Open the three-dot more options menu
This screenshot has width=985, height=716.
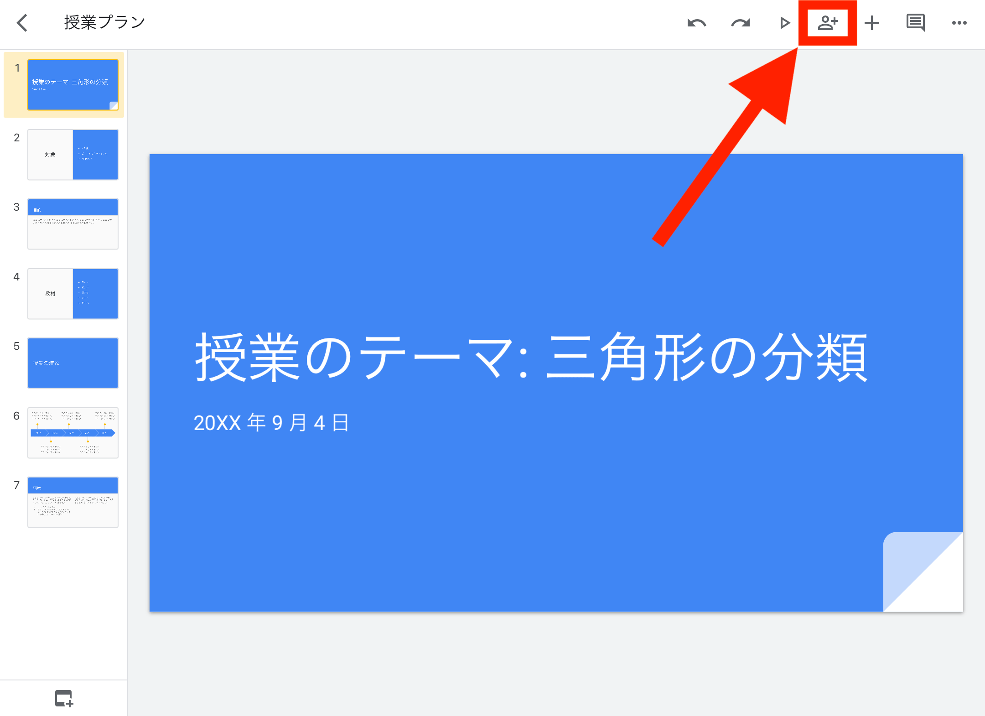click(959, 23)
